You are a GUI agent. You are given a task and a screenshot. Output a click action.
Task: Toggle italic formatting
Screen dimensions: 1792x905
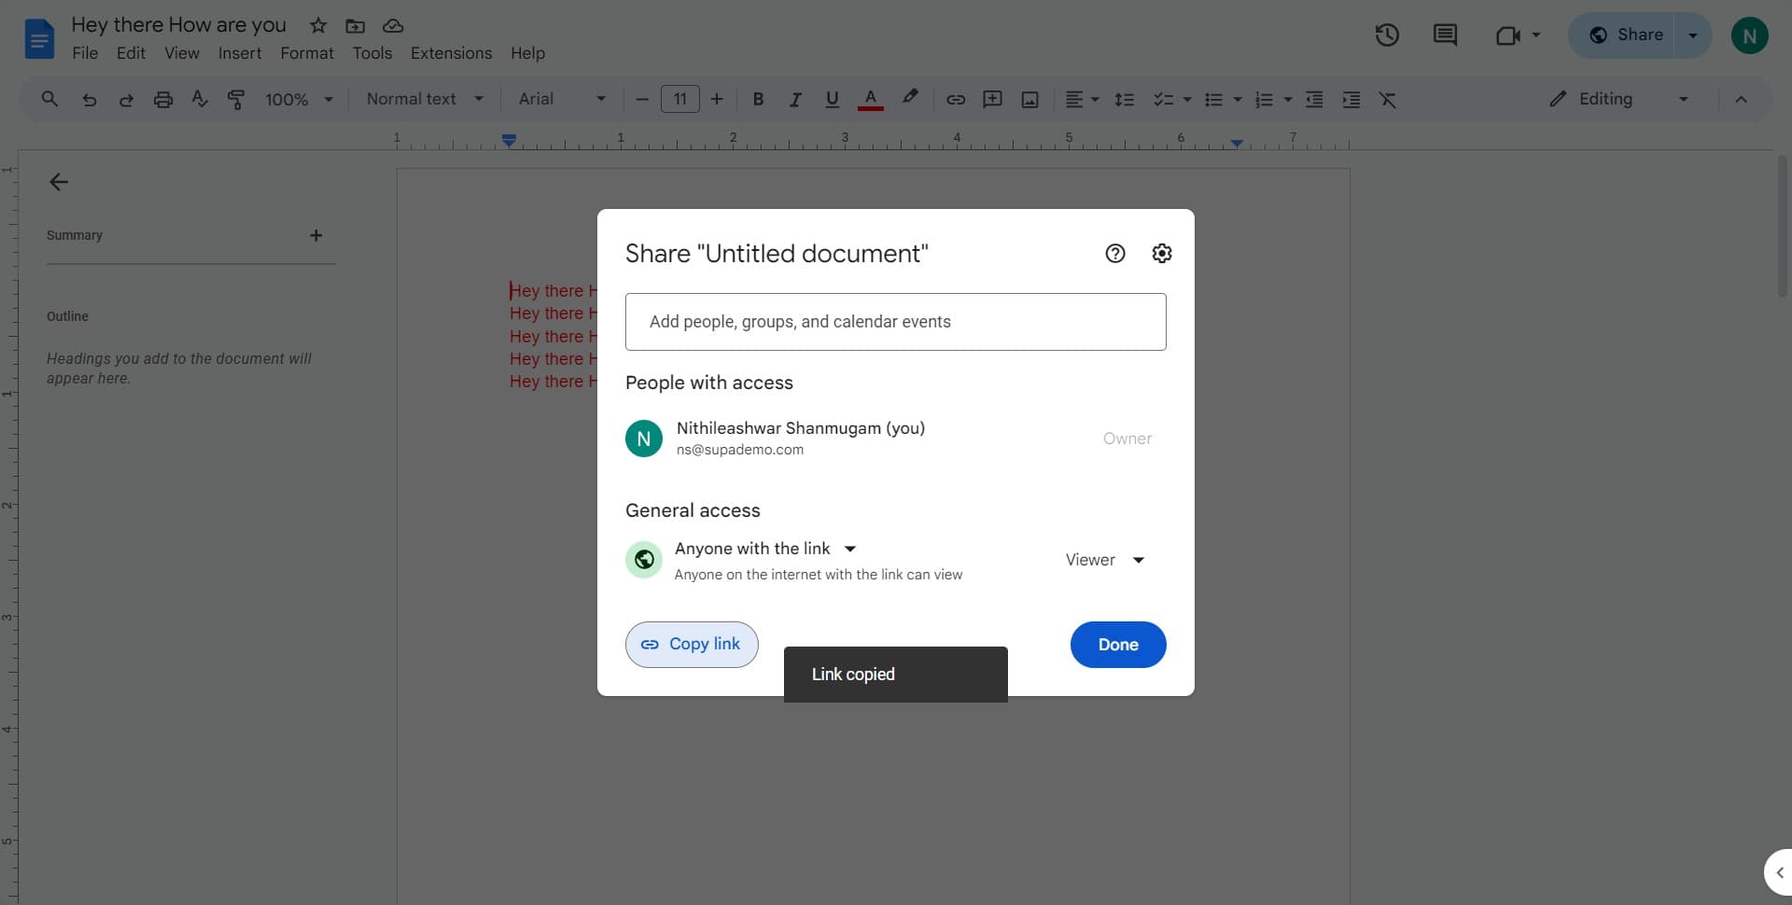pos(795,99)
